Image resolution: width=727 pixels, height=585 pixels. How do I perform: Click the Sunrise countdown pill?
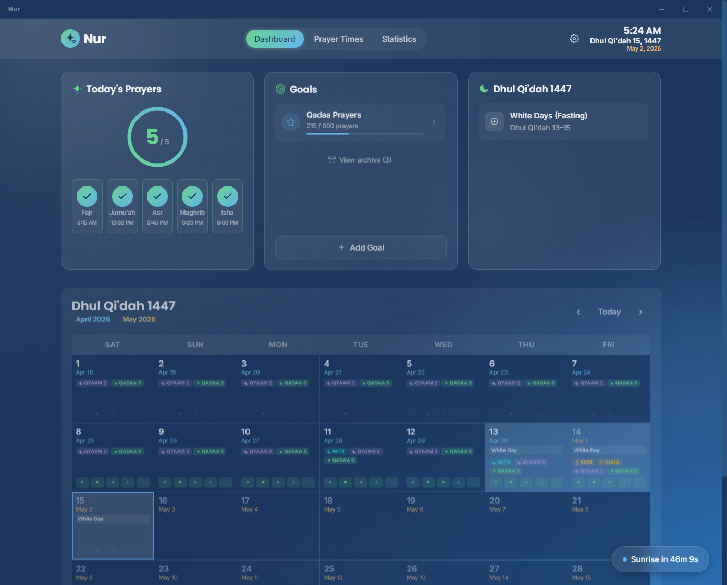pos(660,559)
